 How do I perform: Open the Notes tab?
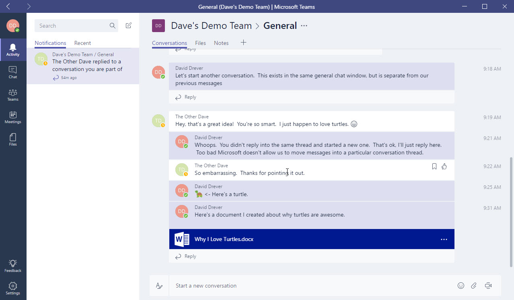coord(221,43)
